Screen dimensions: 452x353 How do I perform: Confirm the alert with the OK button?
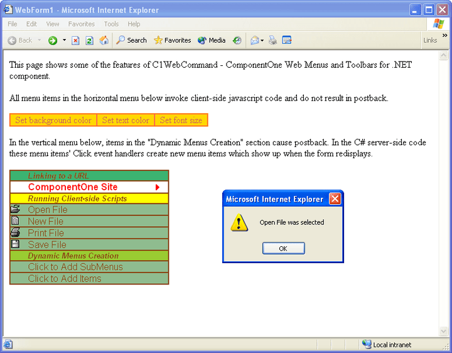coord(283,248)
